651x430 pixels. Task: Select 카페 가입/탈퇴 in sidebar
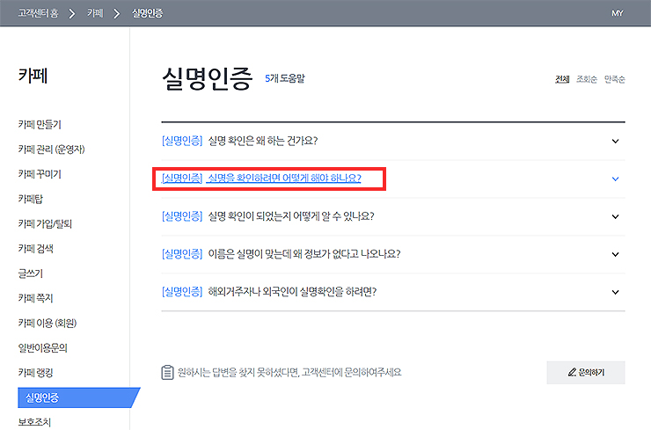(45, 224)
